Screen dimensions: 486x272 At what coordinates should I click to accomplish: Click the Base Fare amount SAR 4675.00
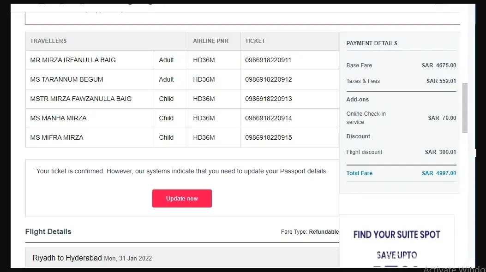point(438,65)
